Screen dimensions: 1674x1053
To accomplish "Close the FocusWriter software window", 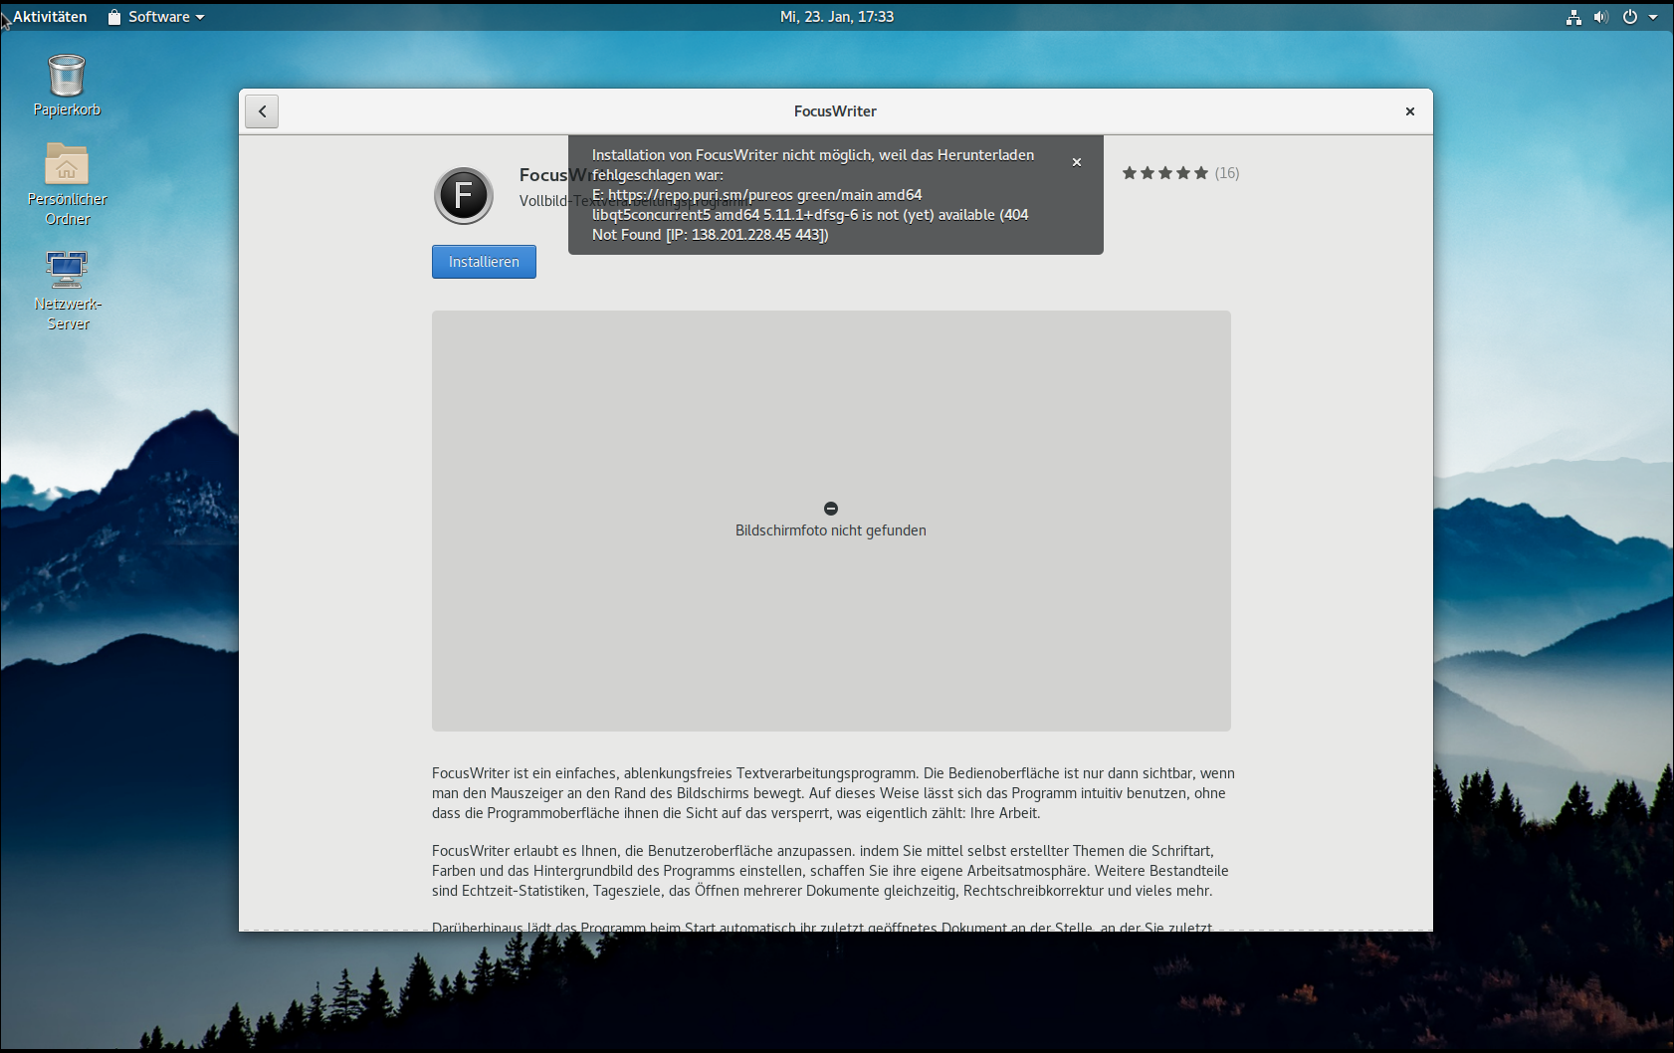I will click(x=1409, y=111).
